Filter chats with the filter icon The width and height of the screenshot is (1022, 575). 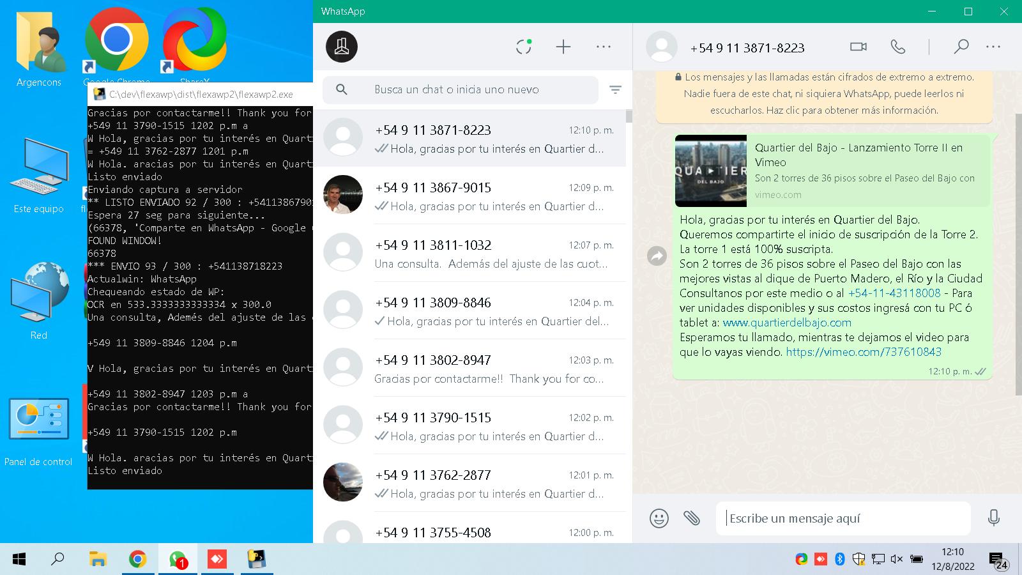tap(615, 90)
